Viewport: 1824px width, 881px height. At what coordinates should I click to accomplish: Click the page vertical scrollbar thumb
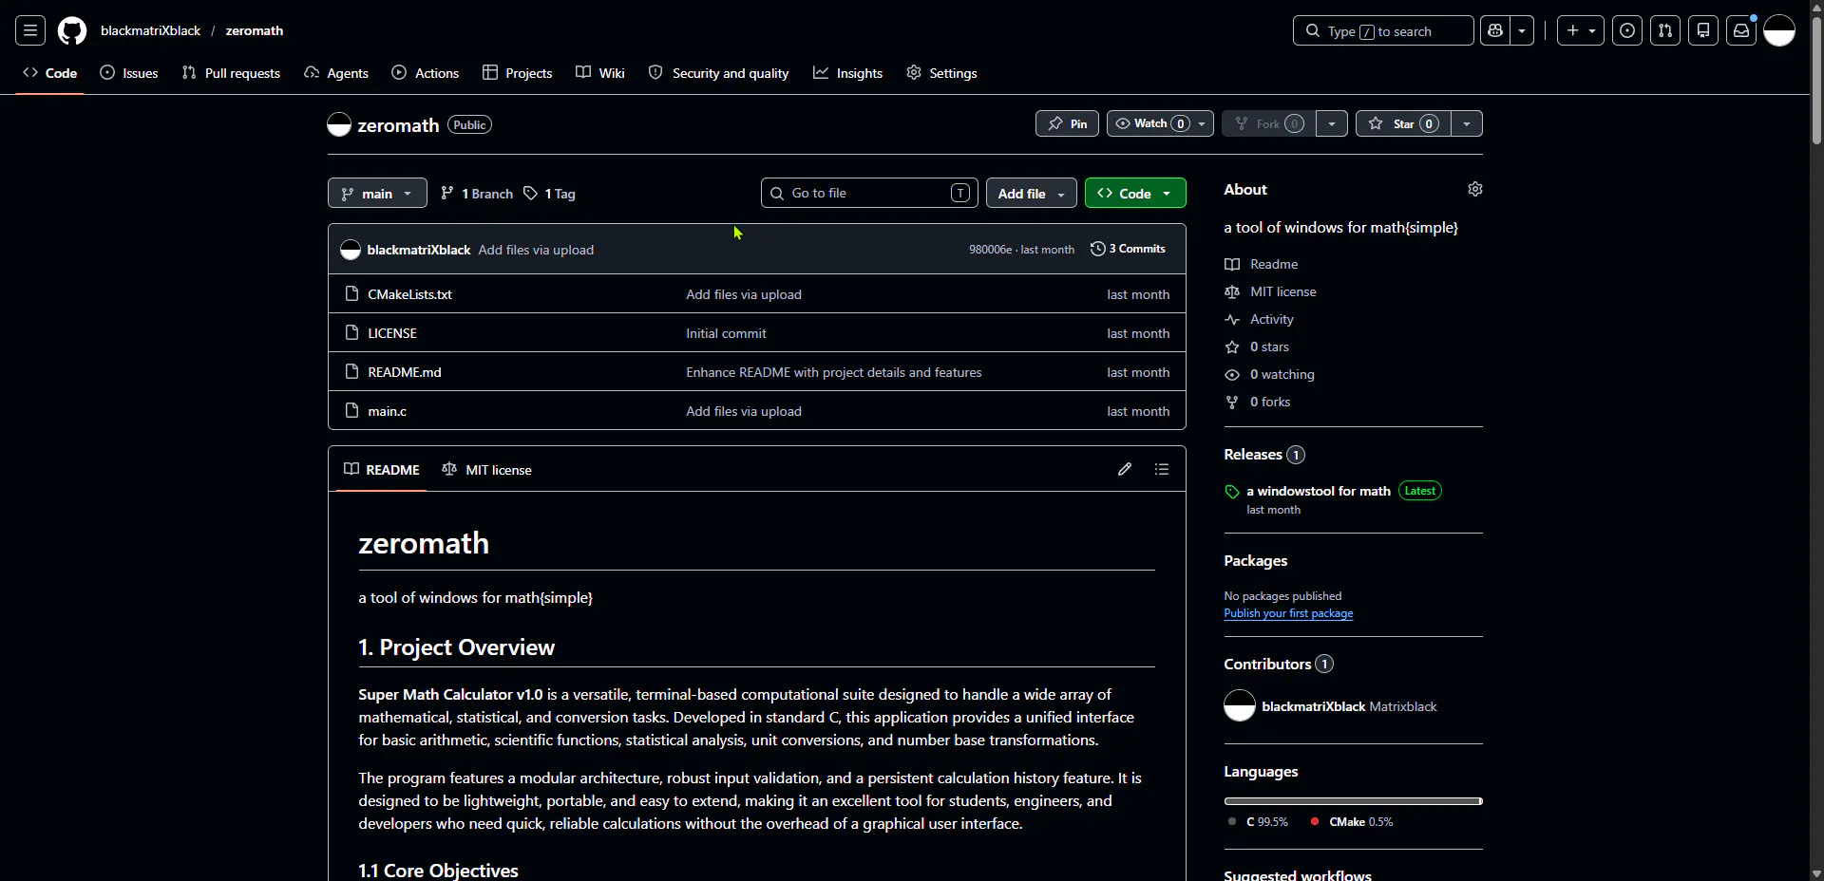(x=1816, y=81)
